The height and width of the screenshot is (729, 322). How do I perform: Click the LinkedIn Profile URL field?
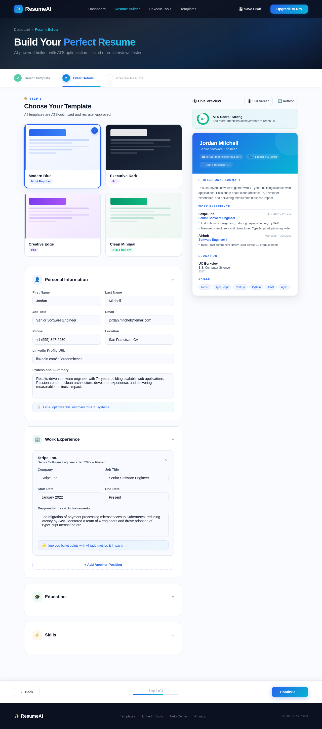[x=103, y=359]
